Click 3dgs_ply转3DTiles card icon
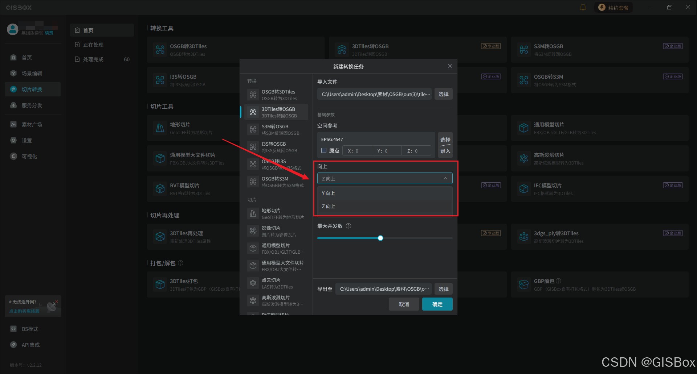 click(x=524, y=237)
